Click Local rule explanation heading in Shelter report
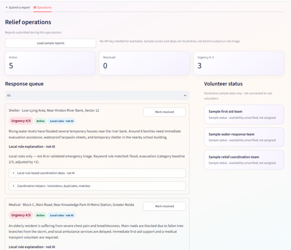The image size is (291, 250). pyautogui.click(x=32, y=147)
